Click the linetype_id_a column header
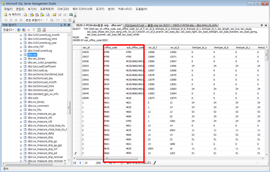 (202, 47)
